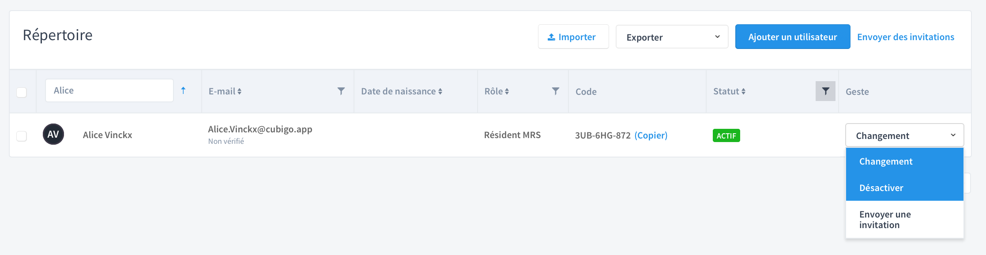The height and width of the screenshot is (255, 986).
Task: Sort by Date de naissance arrows
Action: 440,91
